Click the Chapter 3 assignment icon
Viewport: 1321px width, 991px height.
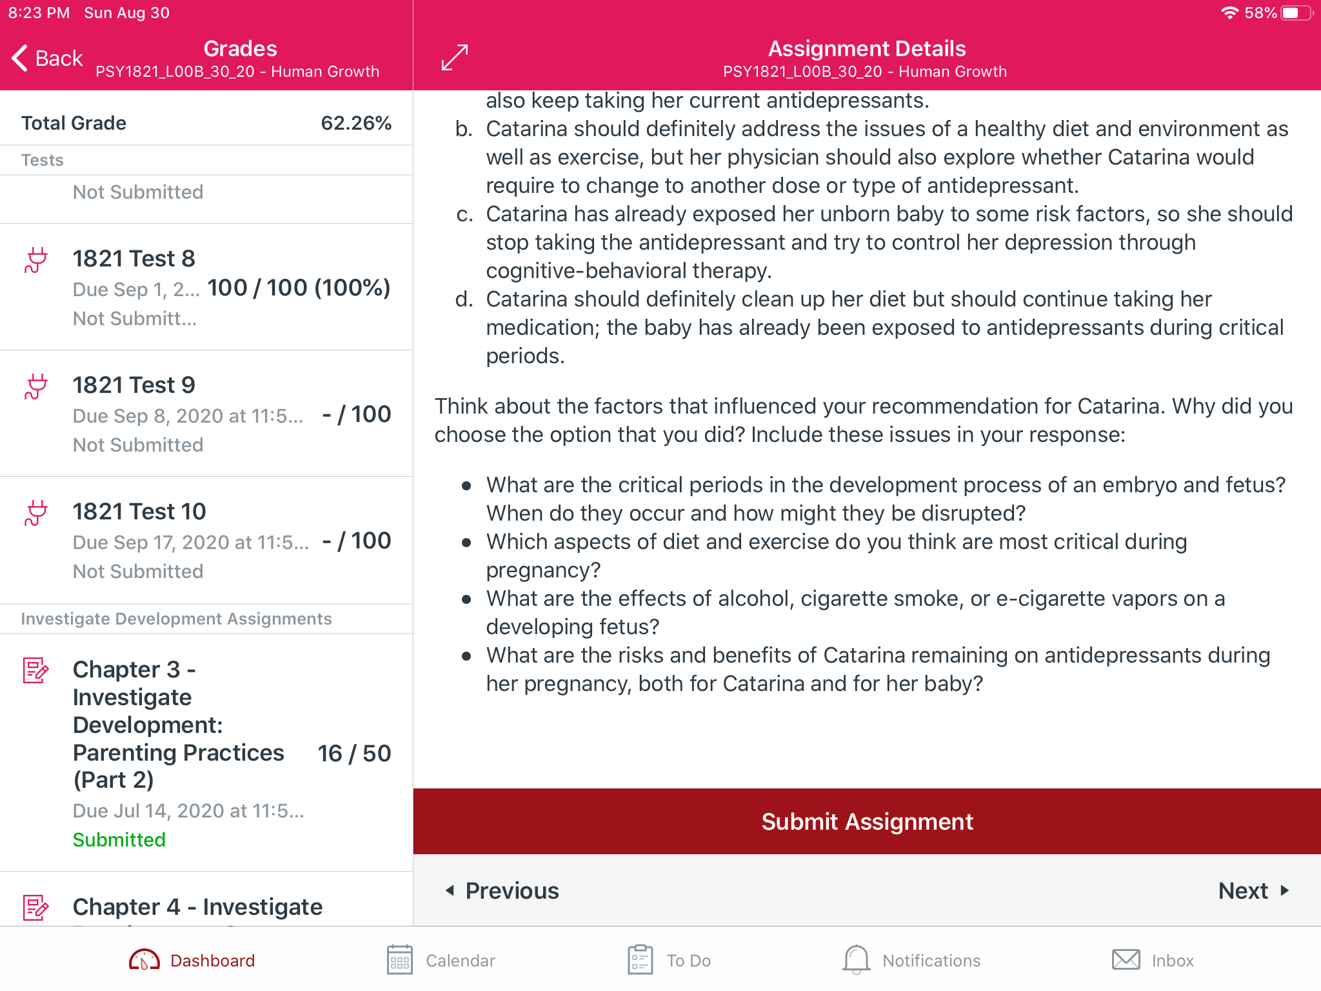(35, 670)
